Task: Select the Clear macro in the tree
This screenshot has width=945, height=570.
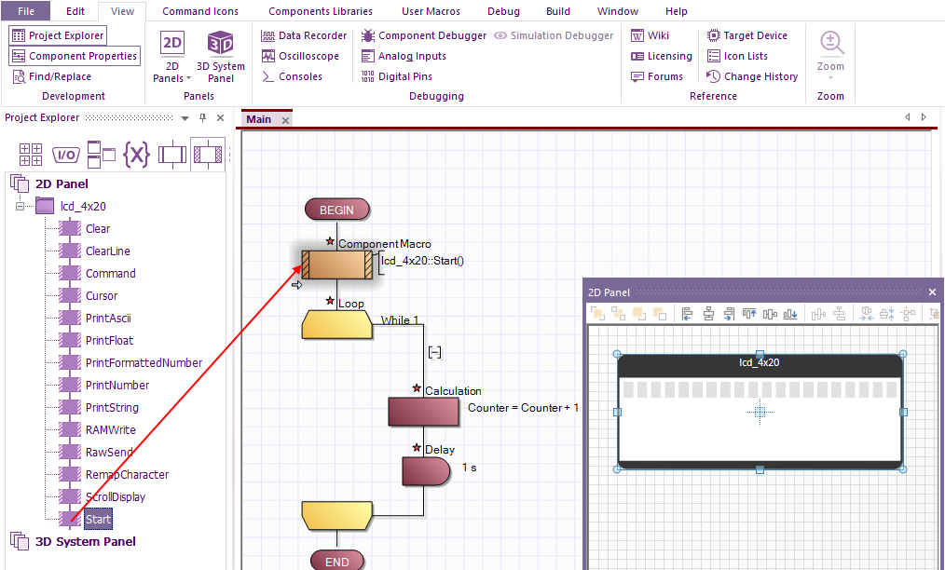Action: tap(98, 228)
